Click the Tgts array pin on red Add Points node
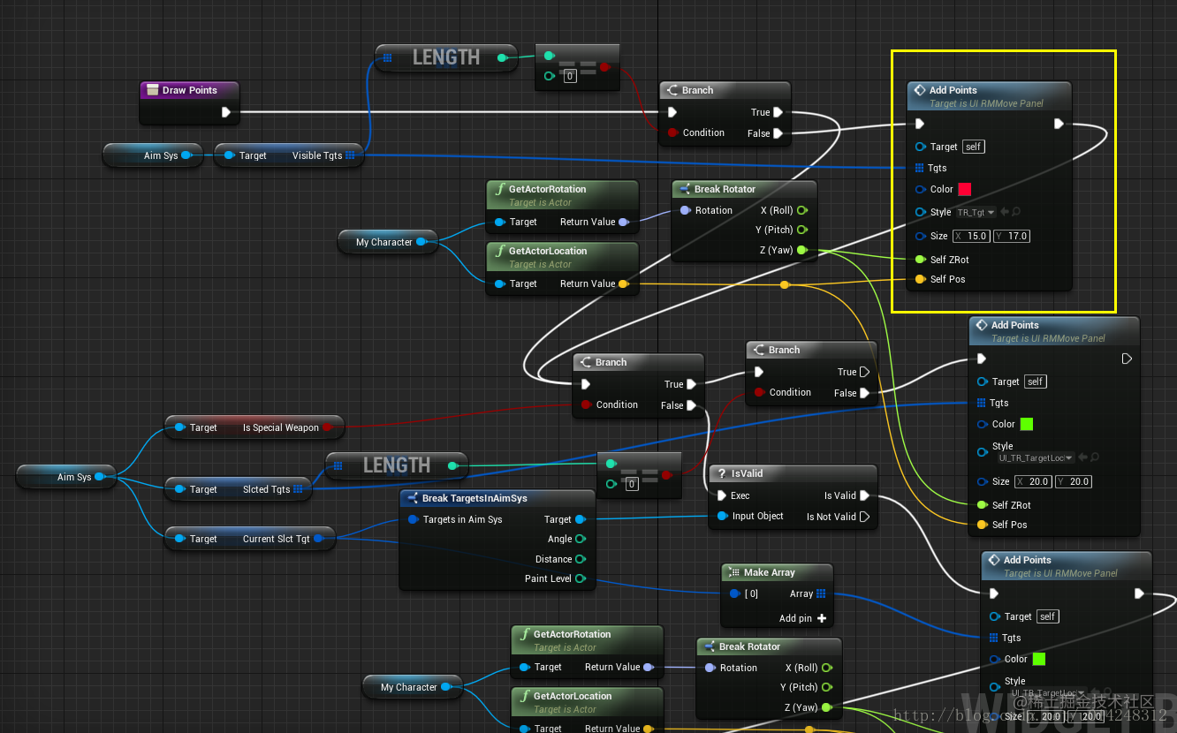 click(x=920, y=168)
